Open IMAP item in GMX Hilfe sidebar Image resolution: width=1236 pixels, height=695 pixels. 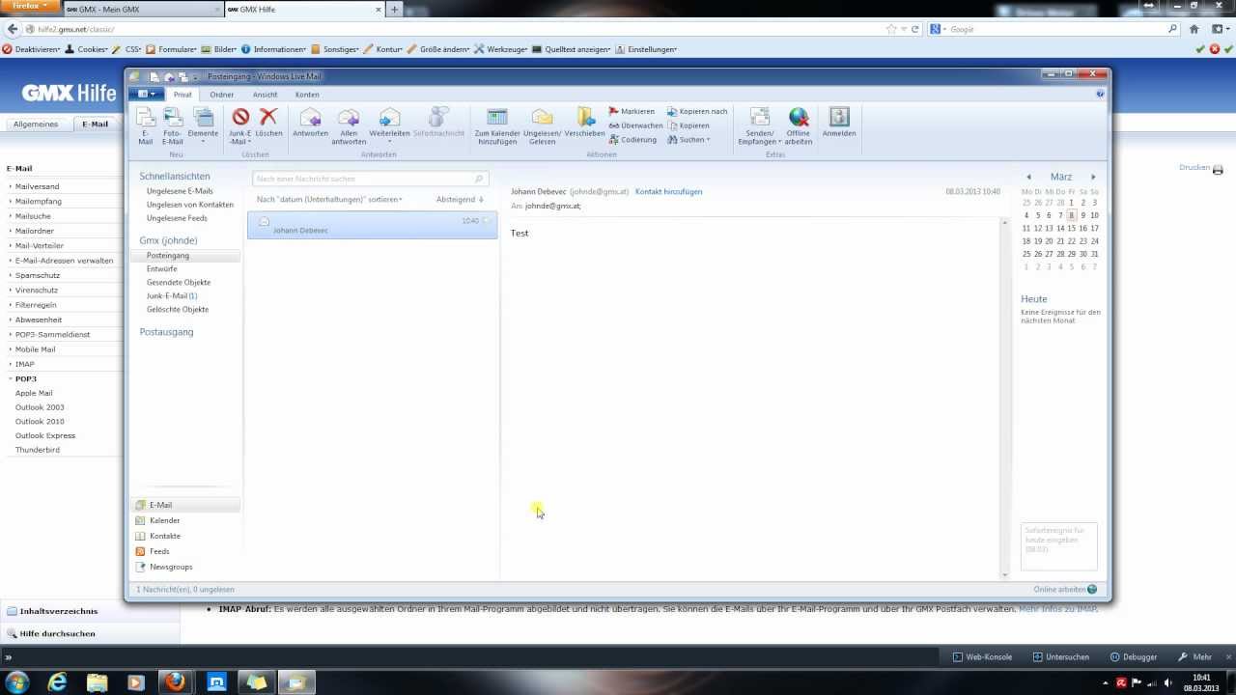24,364
